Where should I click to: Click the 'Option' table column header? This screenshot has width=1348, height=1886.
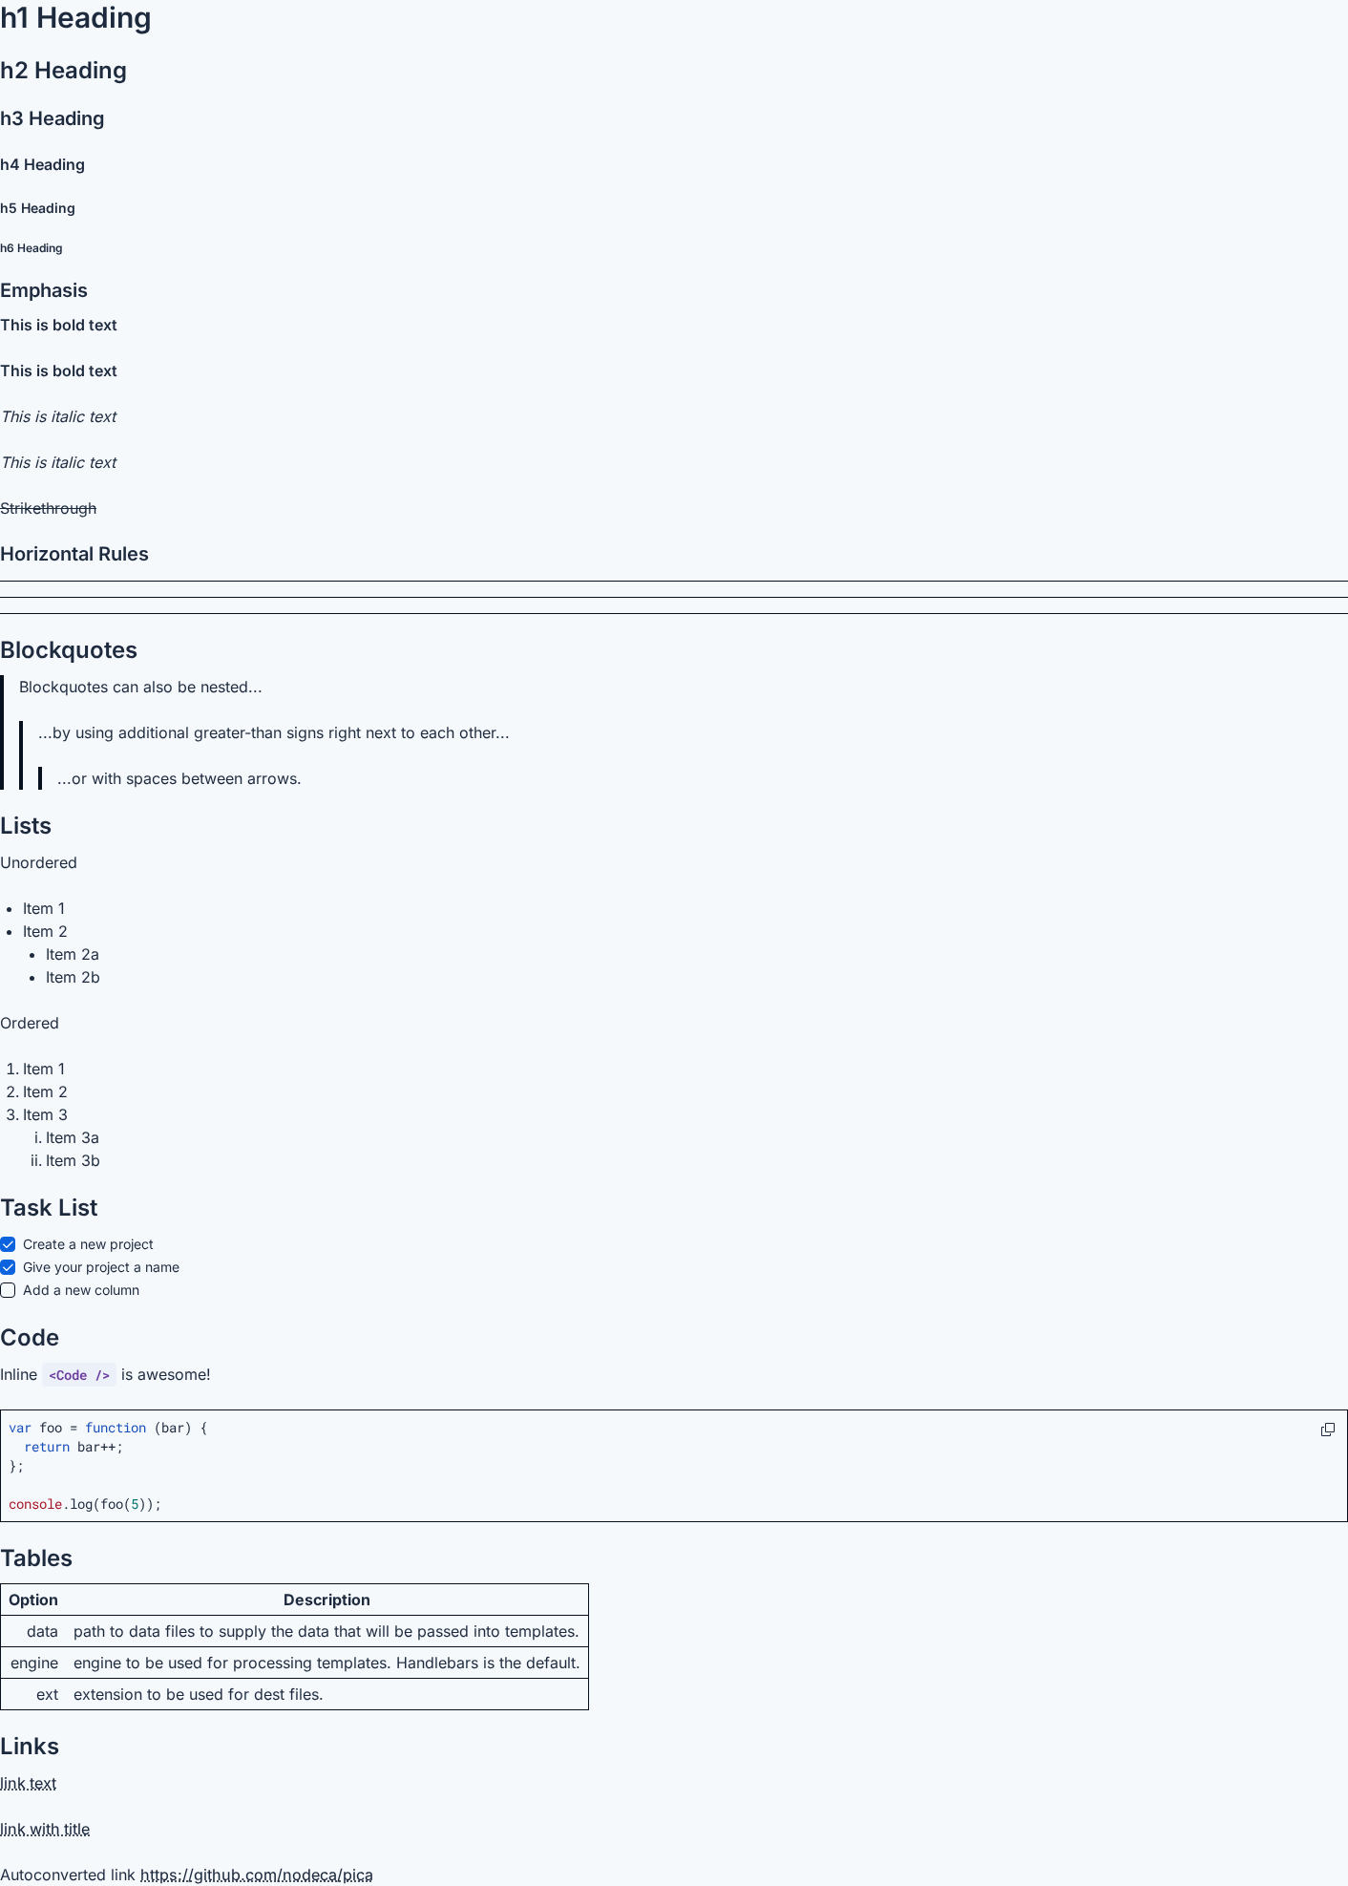point(33,1600)
